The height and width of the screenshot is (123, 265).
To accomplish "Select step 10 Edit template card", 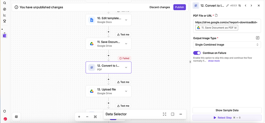I will [108, 20].
